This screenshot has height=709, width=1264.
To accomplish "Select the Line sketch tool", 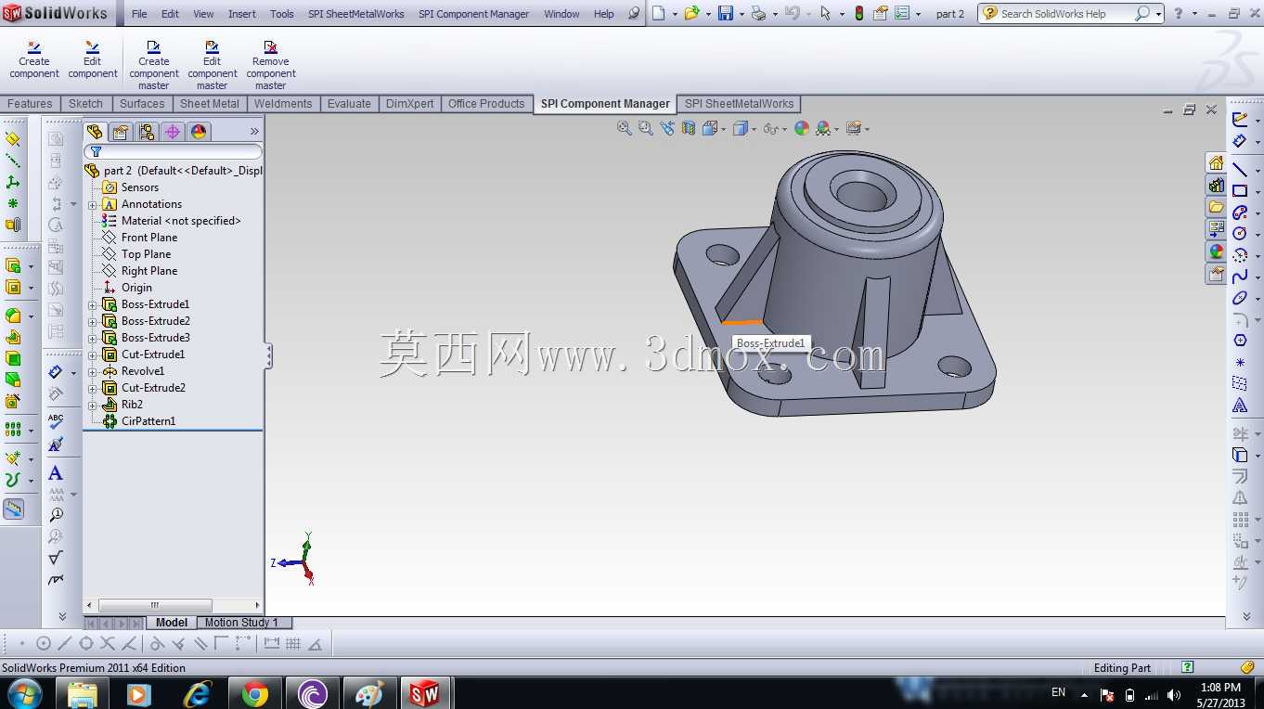I will 1239,170.
